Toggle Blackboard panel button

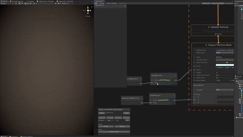click(206, 3)
